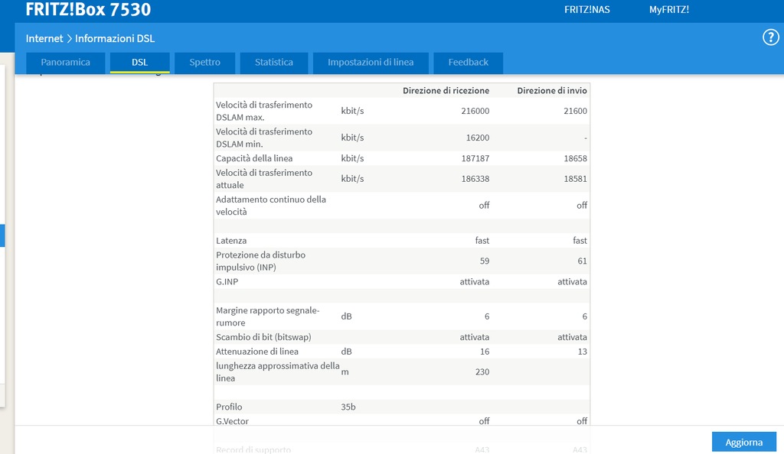Select the Direzione di invio column header
This screenshot has height=454, width=784.
(552, 90)
